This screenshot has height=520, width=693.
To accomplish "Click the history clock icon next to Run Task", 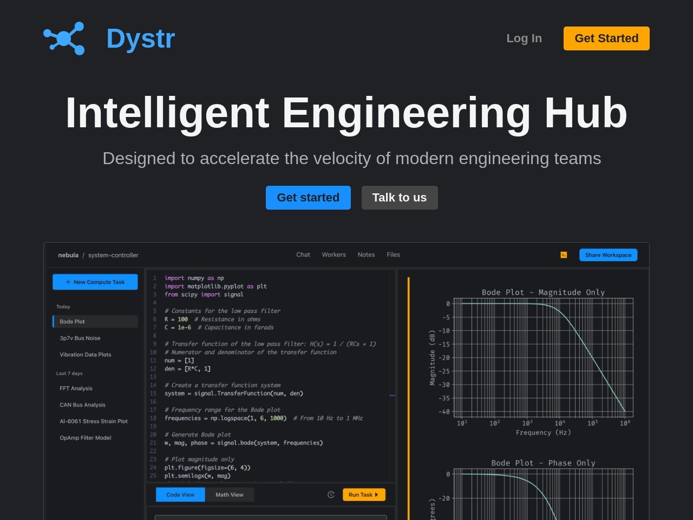I will click(331, 495).
